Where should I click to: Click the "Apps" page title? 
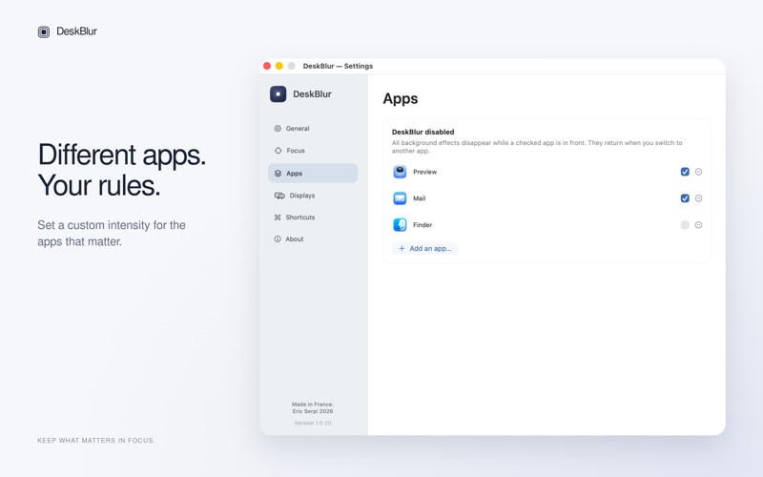click(x=400, y=99)
